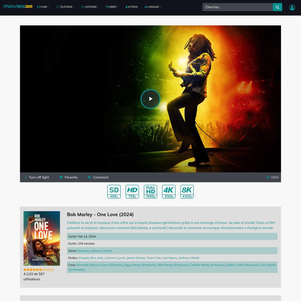301x301 pixels.
Task: Click the moviesae logo
Action: (x=18, y=6)
